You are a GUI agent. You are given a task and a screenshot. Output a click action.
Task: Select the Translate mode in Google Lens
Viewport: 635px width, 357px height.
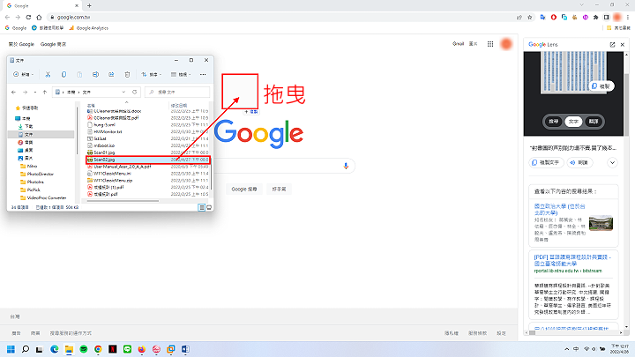click(x=594, y=122)
